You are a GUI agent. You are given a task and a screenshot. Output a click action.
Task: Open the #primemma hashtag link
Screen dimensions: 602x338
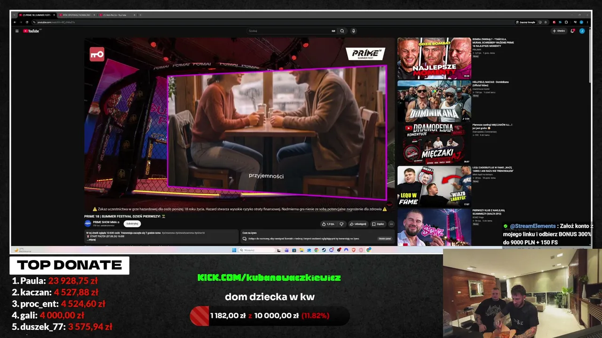(168, 233)
